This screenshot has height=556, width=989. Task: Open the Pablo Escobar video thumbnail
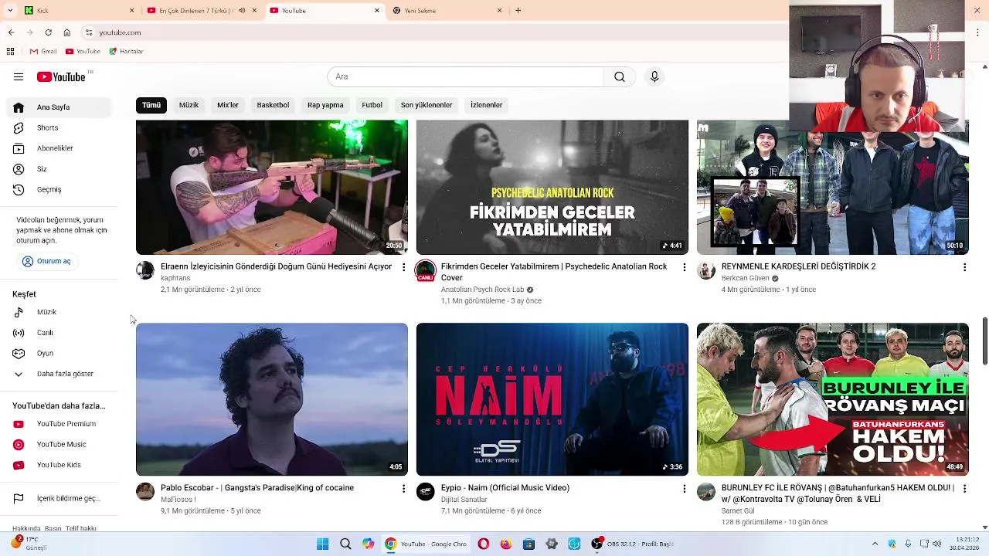click(x=272, y=399)
